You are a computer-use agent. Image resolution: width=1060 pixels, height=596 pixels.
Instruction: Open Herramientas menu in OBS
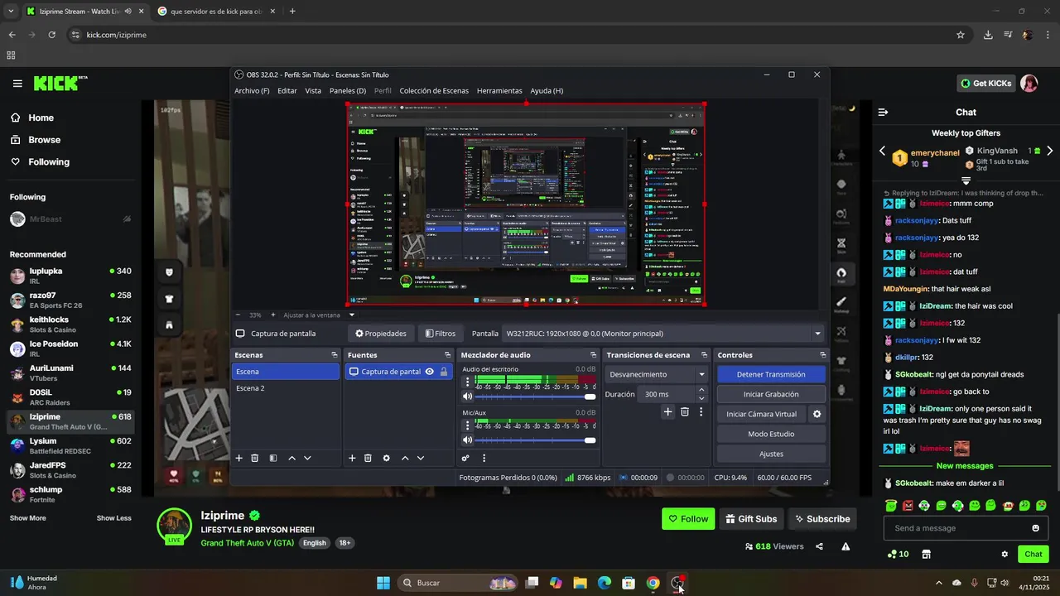[x=499, y=91]
